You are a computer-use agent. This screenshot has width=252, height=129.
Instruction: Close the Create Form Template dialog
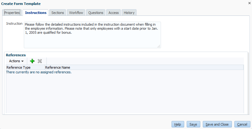coord(250,3)
